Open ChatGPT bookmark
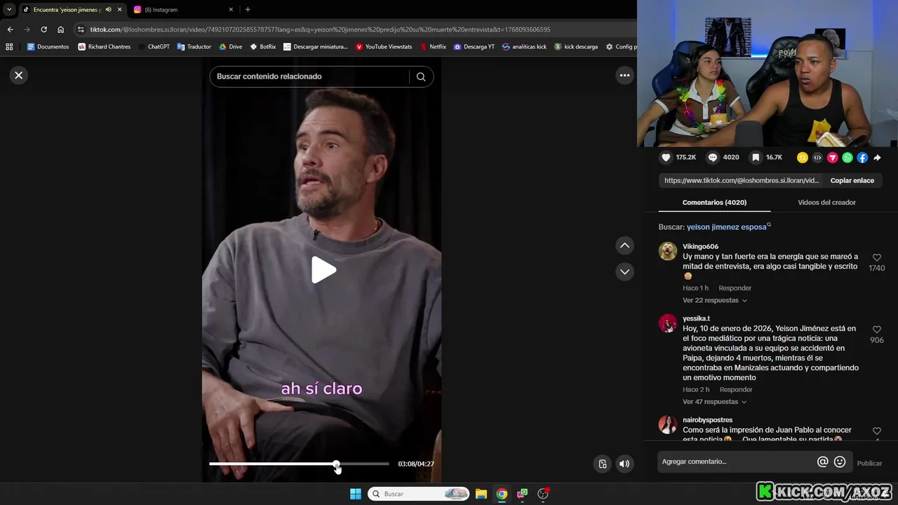The height and width of the screenshot is (505, 898). (154, 47)
